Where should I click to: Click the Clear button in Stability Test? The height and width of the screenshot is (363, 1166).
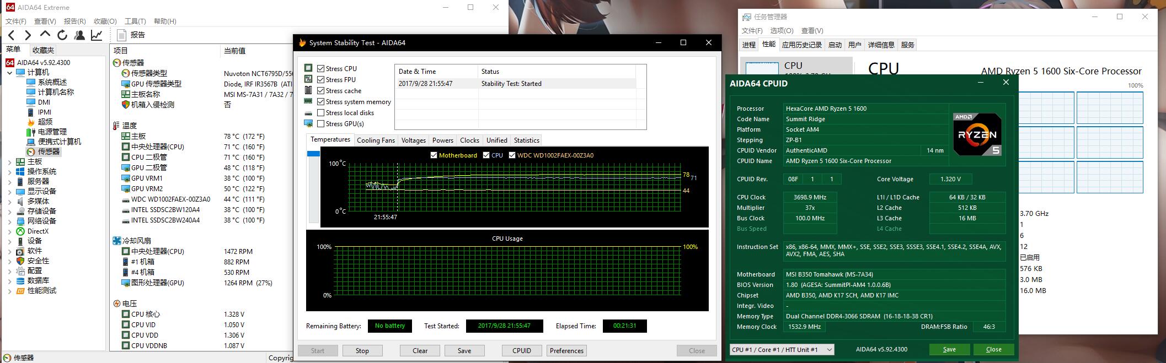[420, 351]
